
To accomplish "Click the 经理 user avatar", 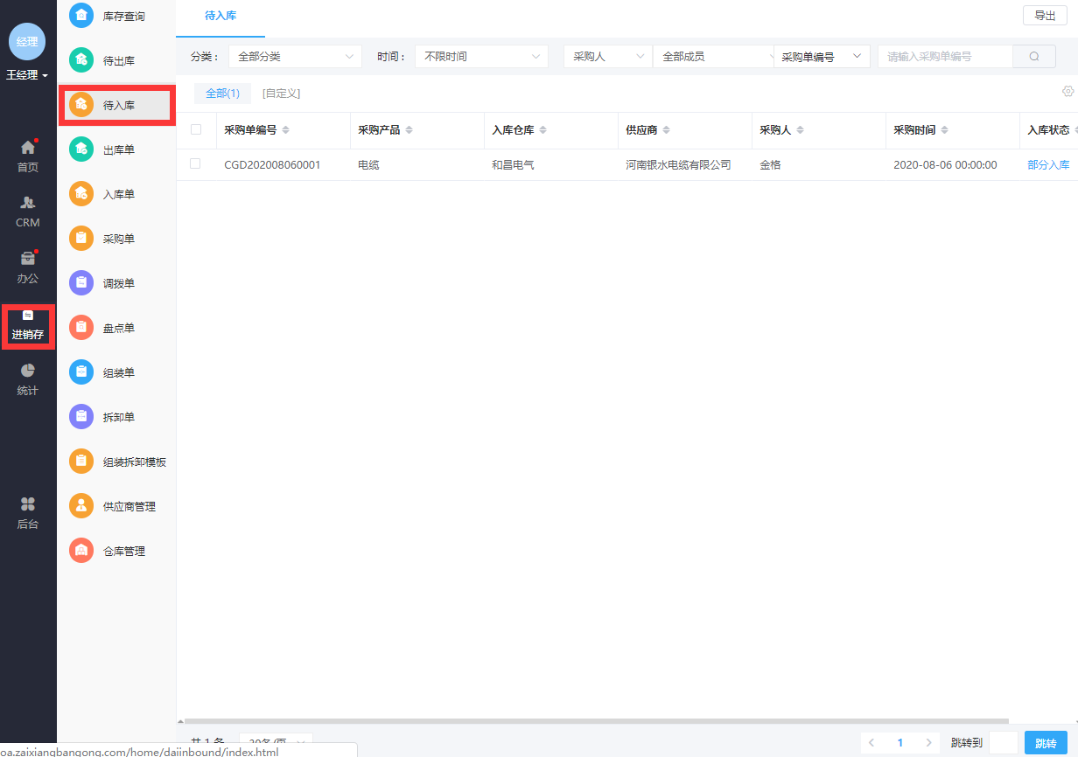I will [27, 42].
